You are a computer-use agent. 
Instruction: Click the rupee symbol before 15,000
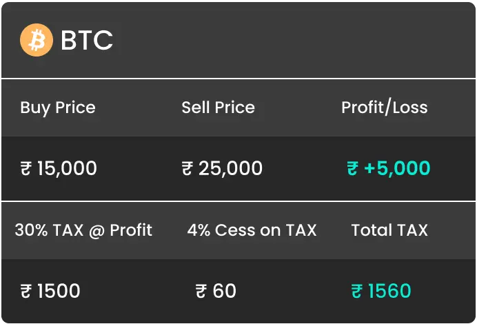(26, 168)
